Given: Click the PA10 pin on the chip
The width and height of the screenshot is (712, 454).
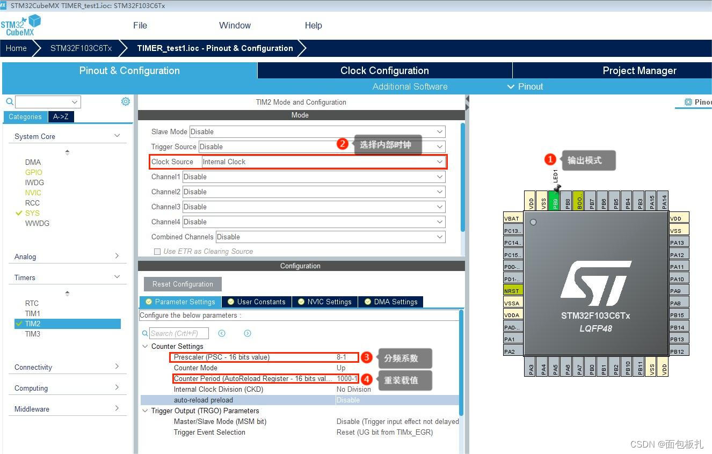Looking at the screenshot, I should [679, 279].
